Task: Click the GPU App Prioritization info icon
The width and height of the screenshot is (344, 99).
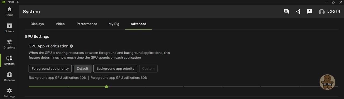Action: pyautogui.click(x=71, y=46)
